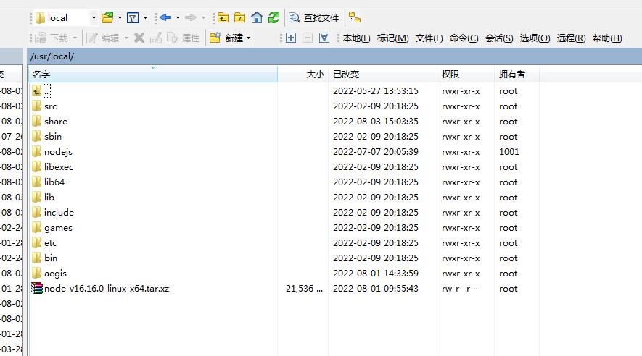This screenshot has height=356, width=642.
Task: Click date 2022-08-01 14:33:59 of aegis
Action: tap(376, 274)
